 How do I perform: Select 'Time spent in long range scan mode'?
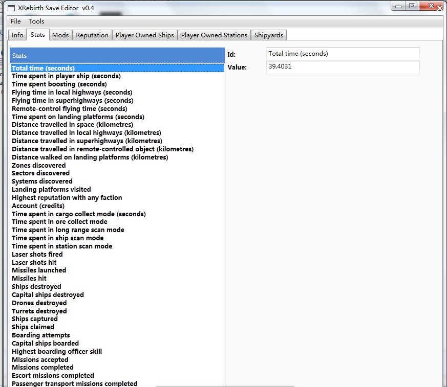point(117,230)
